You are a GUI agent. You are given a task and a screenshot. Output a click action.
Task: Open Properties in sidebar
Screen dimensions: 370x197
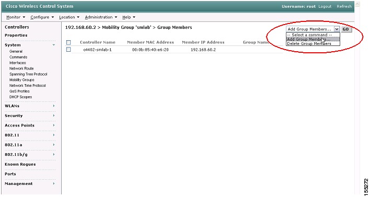click(16, 36)
